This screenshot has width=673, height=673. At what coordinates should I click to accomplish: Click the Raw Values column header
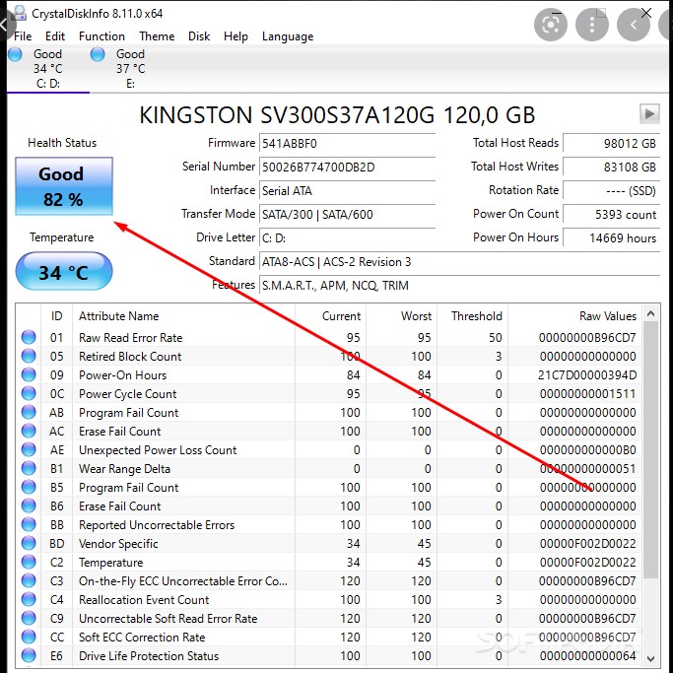(x=574, y=316)
